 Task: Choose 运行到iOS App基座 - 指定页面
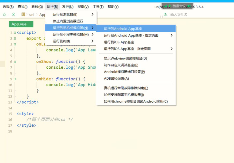[136, 49]
